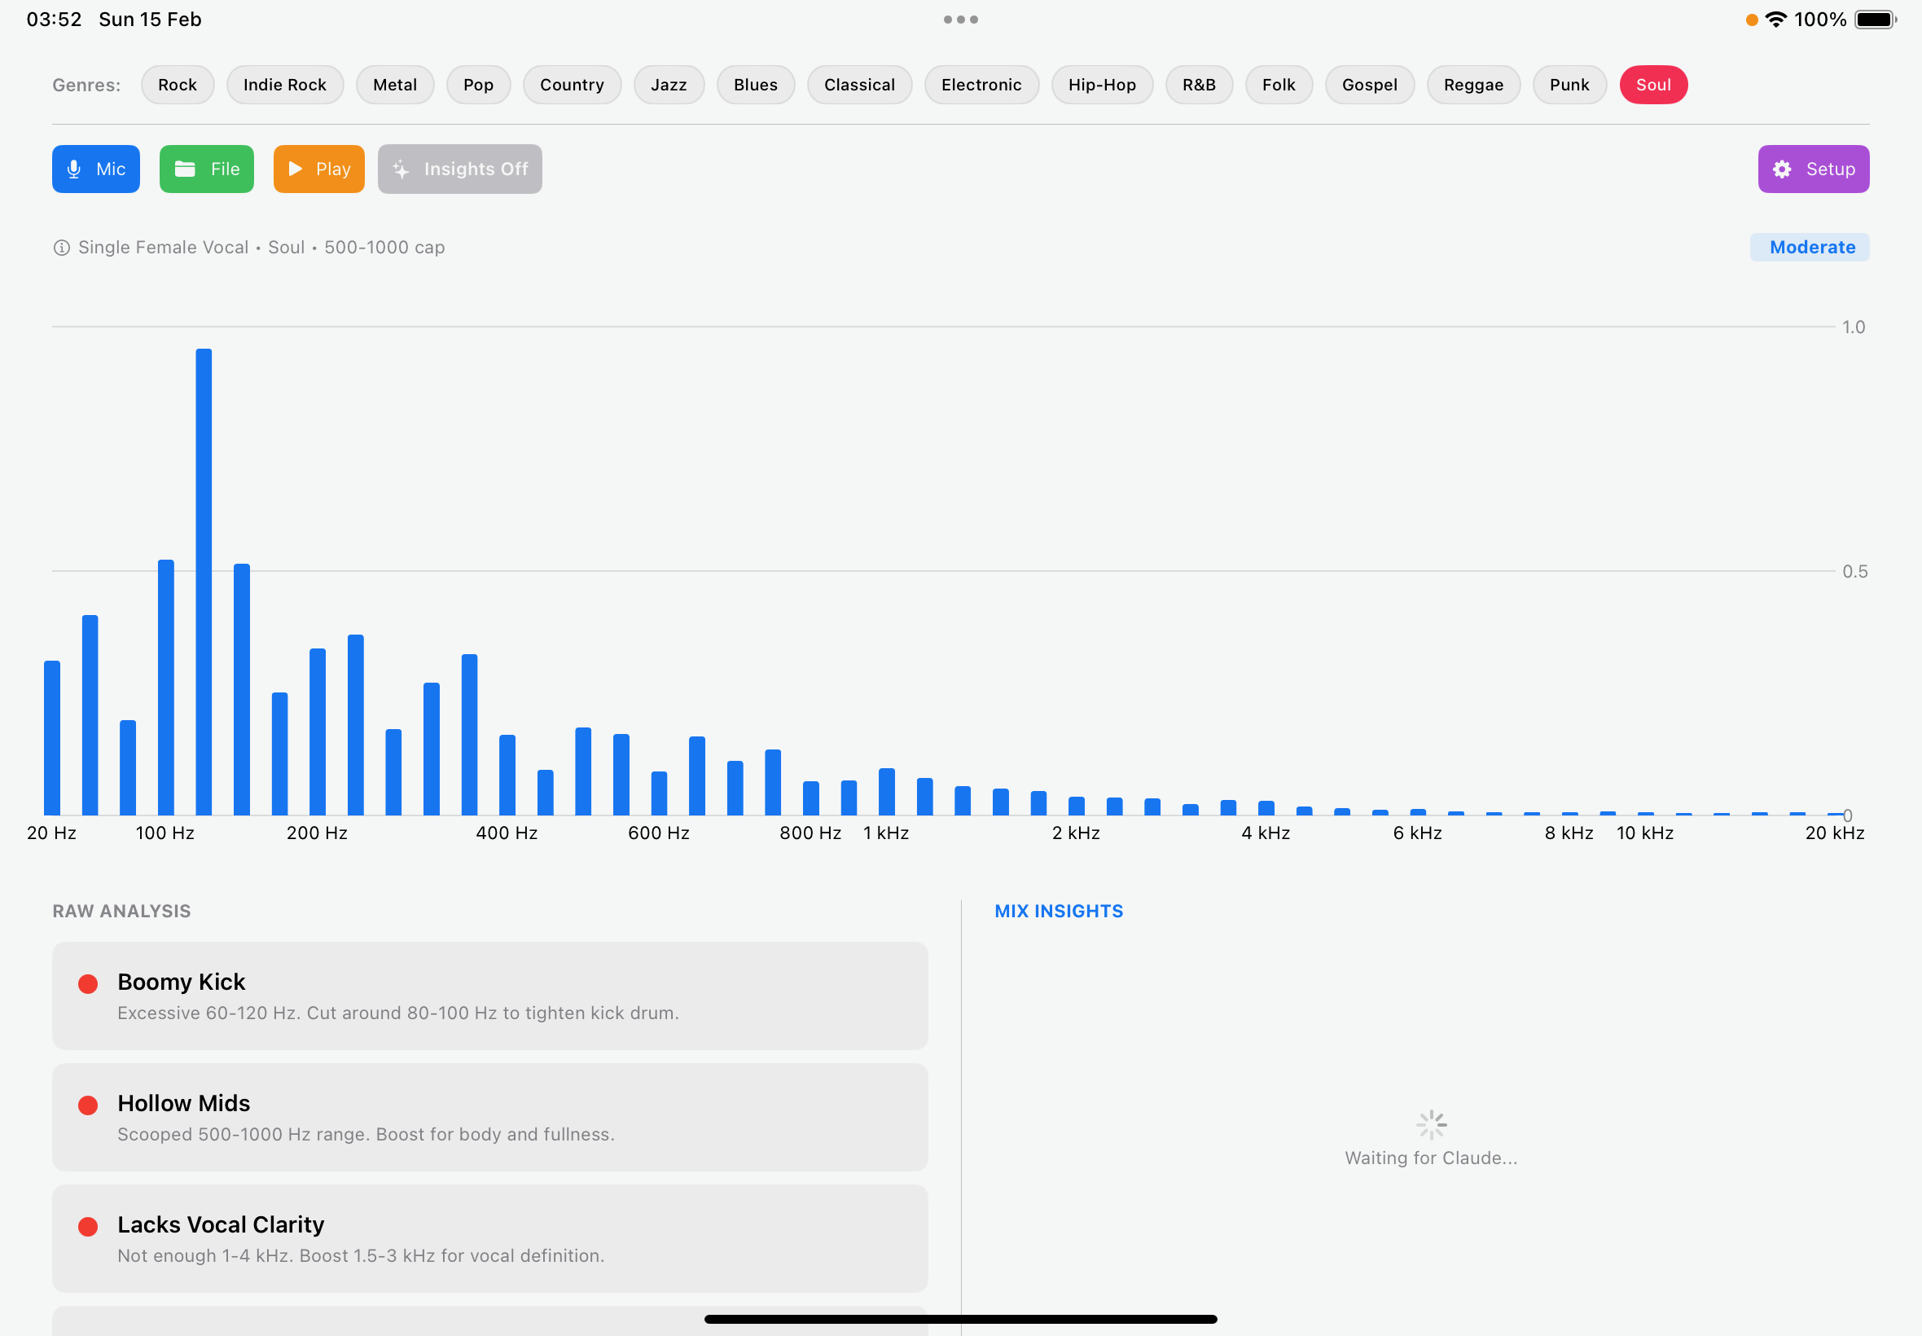Click the folder icon on File button

click(x=185, y=169)
